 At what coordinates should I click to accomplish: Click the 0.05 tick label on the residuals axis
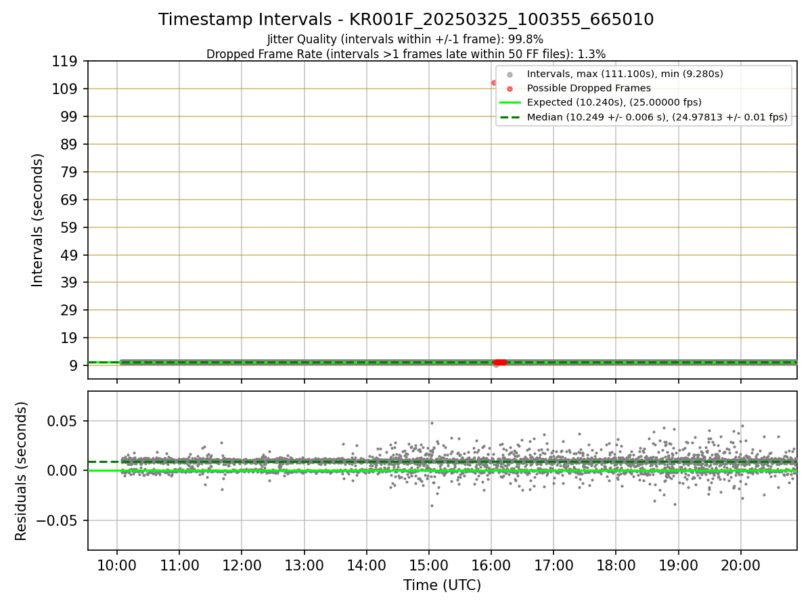[x=64, y=421]
